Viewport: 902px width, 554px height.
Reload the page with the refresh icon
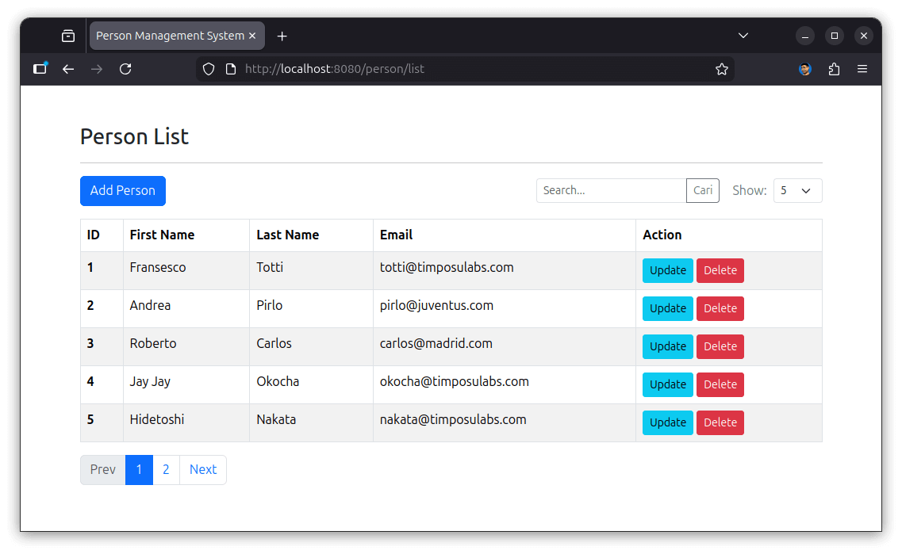coord(125,69)
